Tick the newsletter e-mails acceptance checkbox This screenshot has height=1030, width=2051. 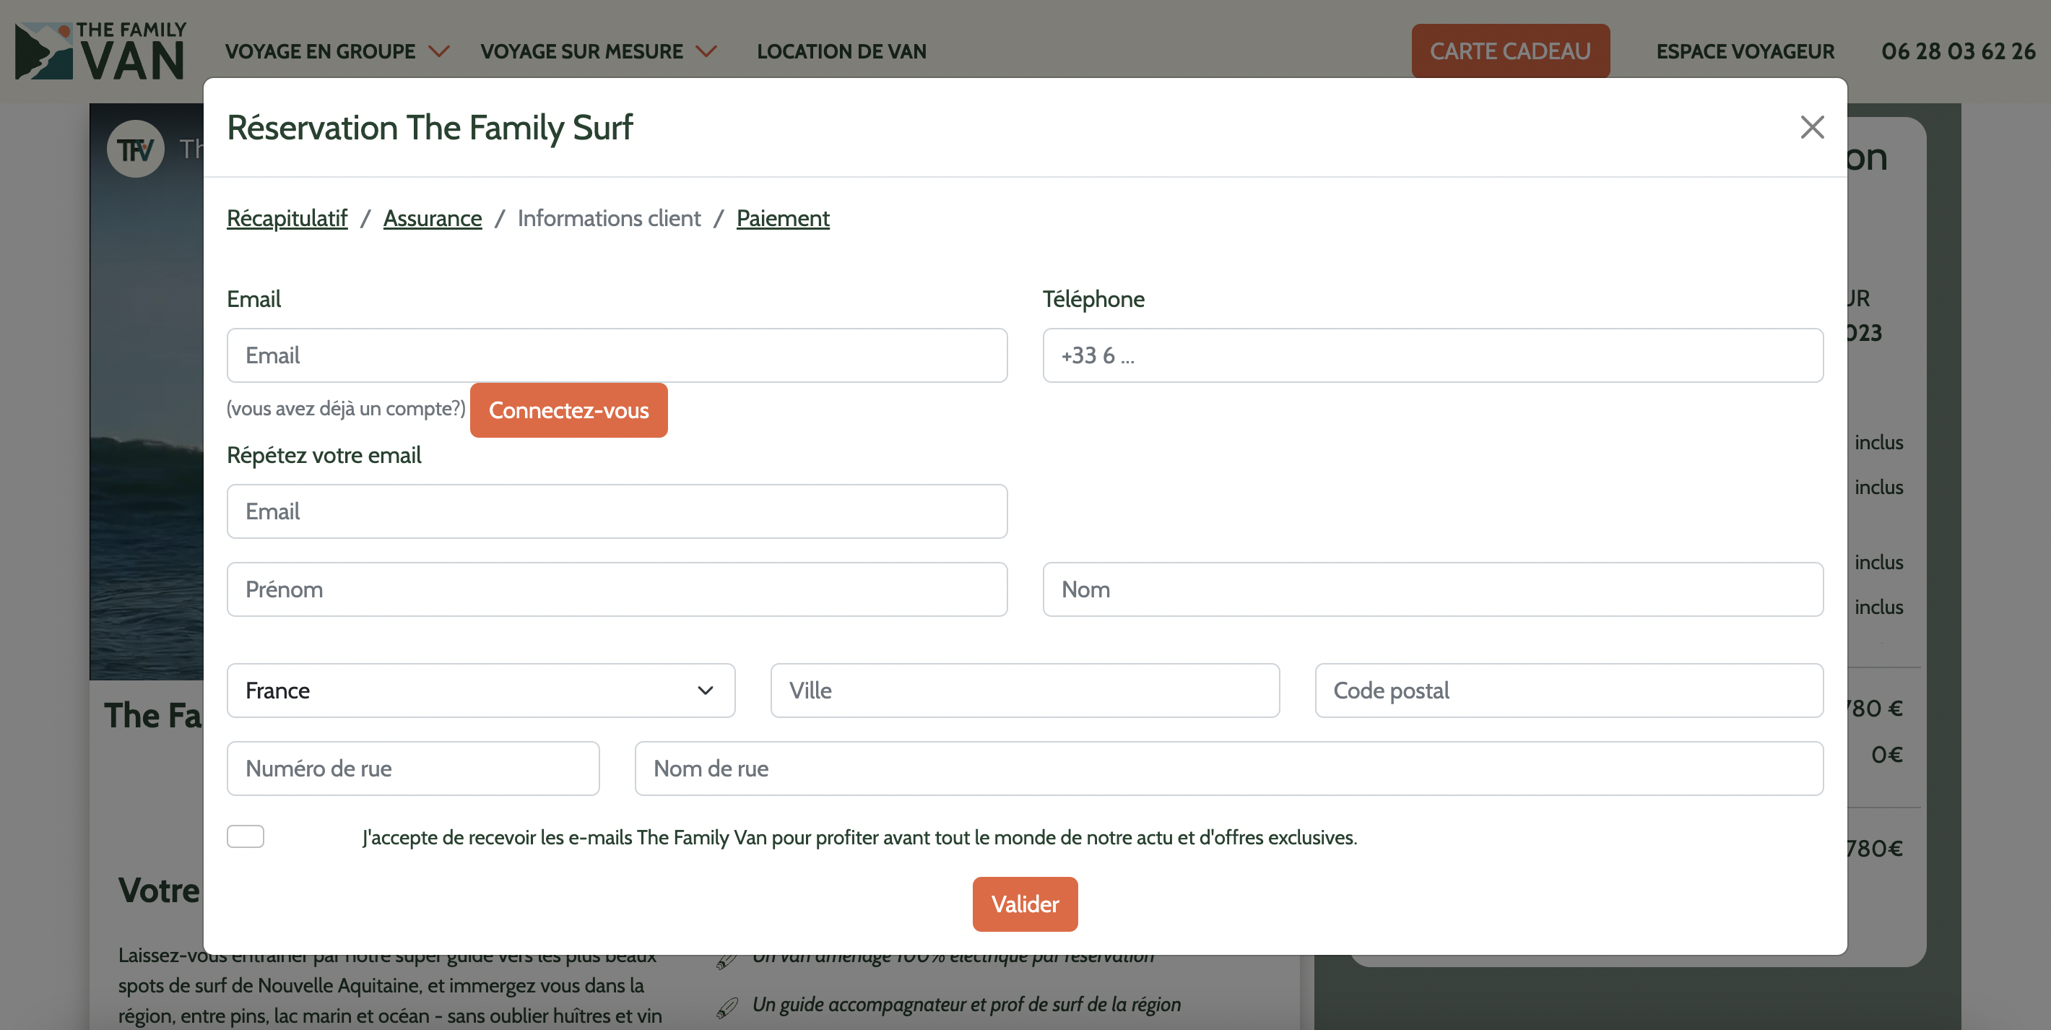pyautogui.click(x=246, y=836)
